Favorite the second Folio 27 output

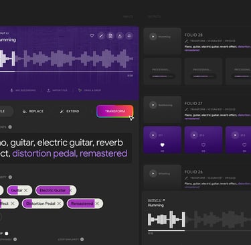pos(203,145)
